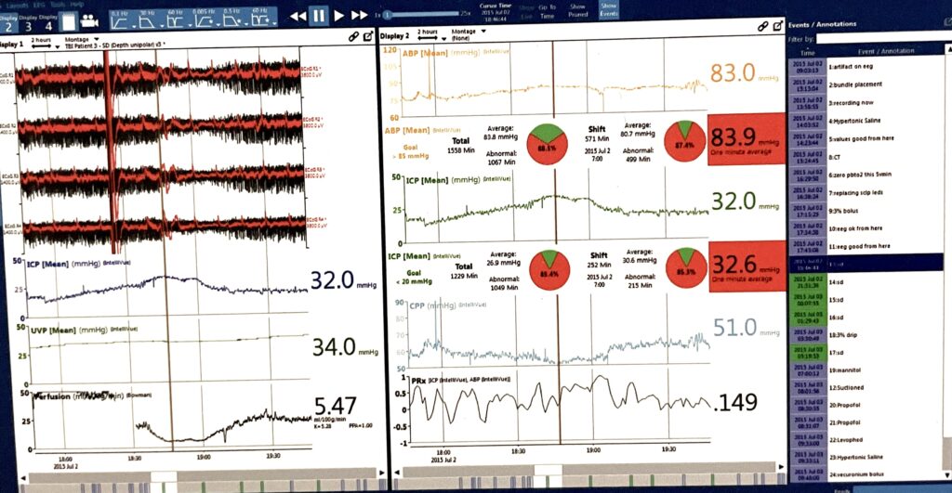Viewport: 952px width, 493px height.
Task: Select the '10:eeg ok from here' event
Action: tap(866, 228)
